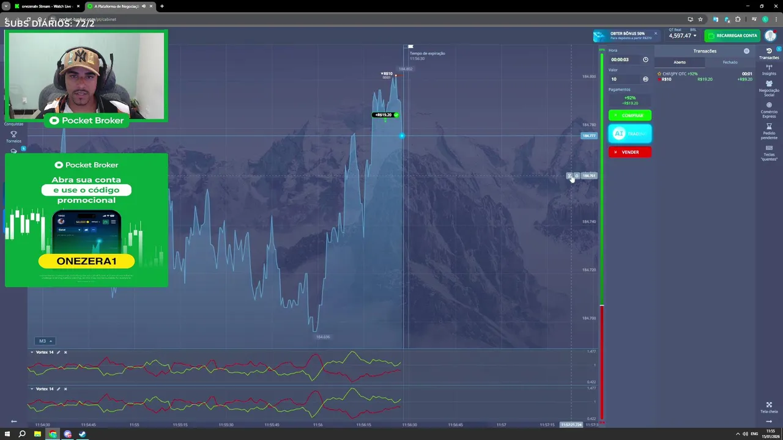Switch chart to Tela cheia fullscreen

pos(769,407)
